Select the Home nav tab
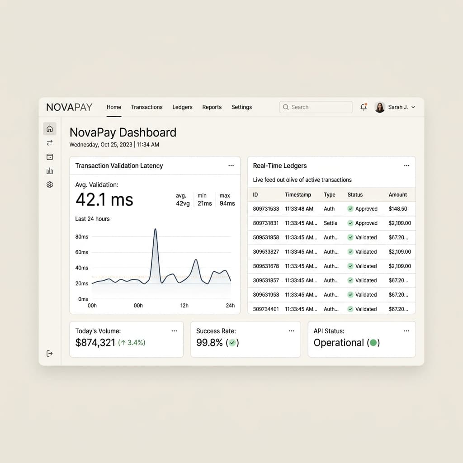463x463 pixels. [x=114, y=107]
